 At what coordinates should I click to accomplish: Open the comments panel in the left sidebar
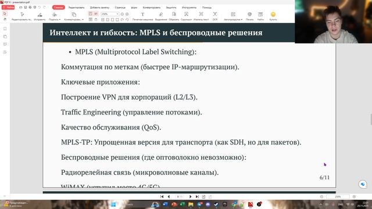(x=5, y=44)
